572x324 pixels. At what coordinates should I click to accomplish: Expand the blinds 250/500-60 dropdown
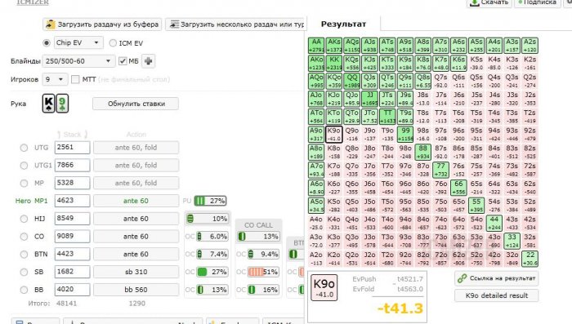pos(78,61)
